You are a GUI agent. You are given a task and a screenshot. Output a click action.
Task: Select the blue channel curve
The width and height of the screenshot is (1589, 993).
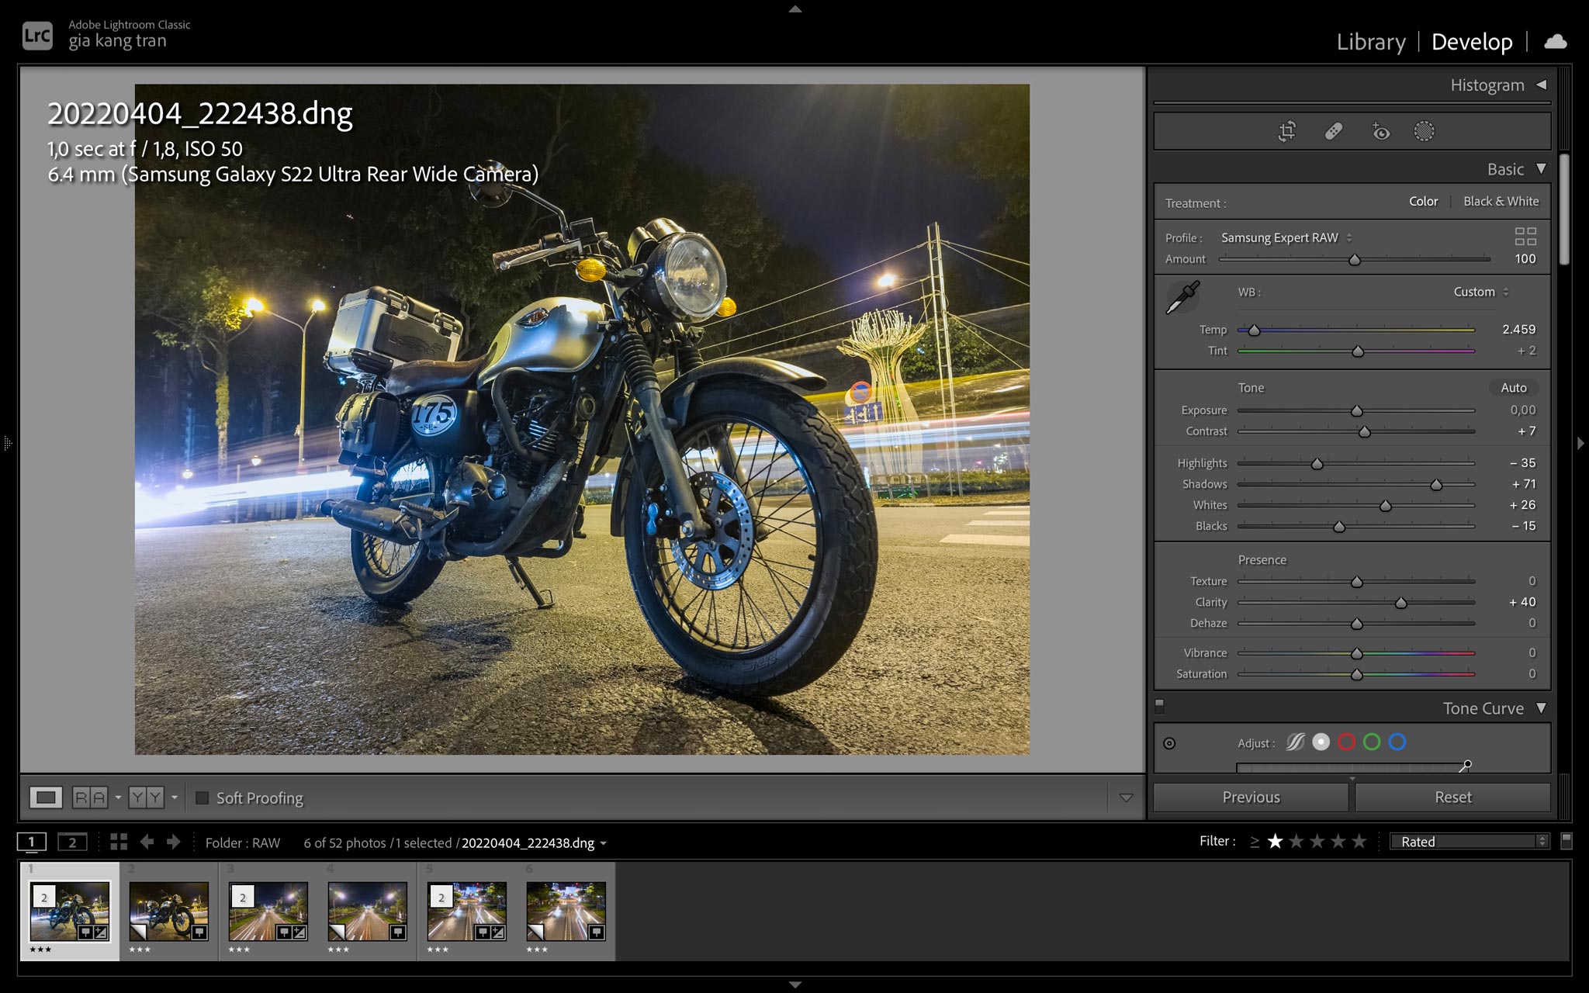1397,742
